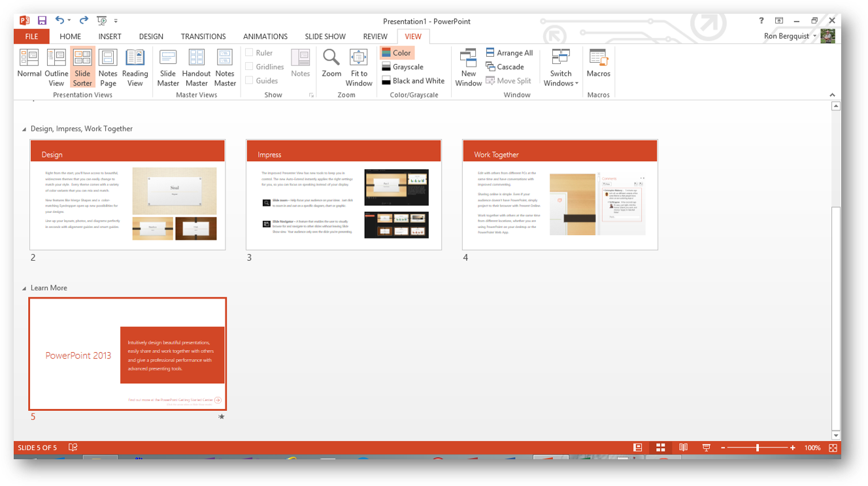Image resolution: width=868 pixels, height=486 pixels.
Task: Open the Slide Master view
Action: pos(168,66)
